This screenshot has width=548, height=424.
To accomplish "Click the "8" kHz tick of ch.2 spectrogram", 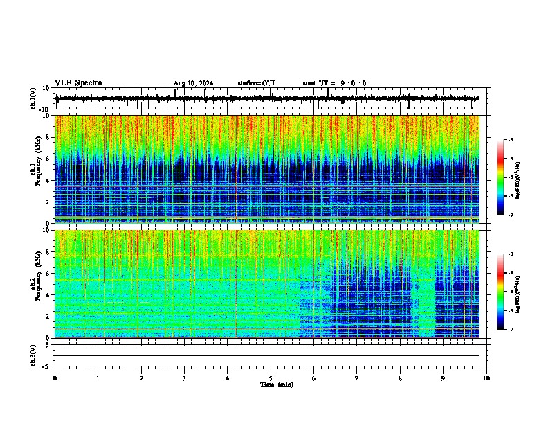I will pos(49,252).
